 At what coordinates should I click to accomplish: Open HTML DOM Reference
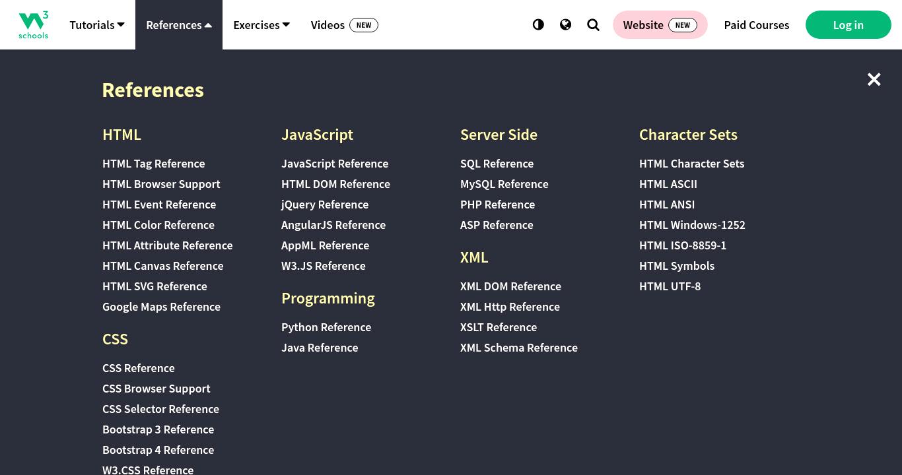335,184
